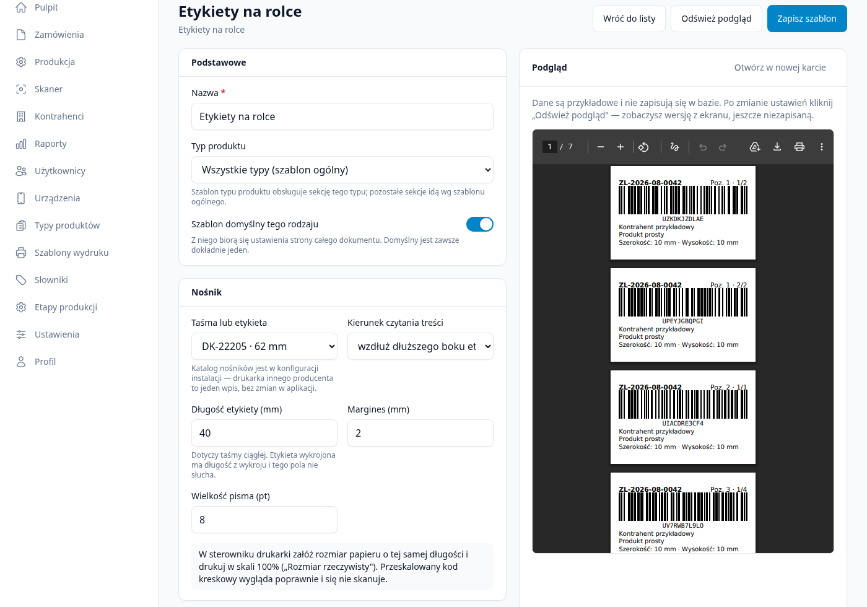The height and width of the screenshot is (607, 867).
Task: Click the Szablony wydruku printer icon
Action: tap(21, 253)
